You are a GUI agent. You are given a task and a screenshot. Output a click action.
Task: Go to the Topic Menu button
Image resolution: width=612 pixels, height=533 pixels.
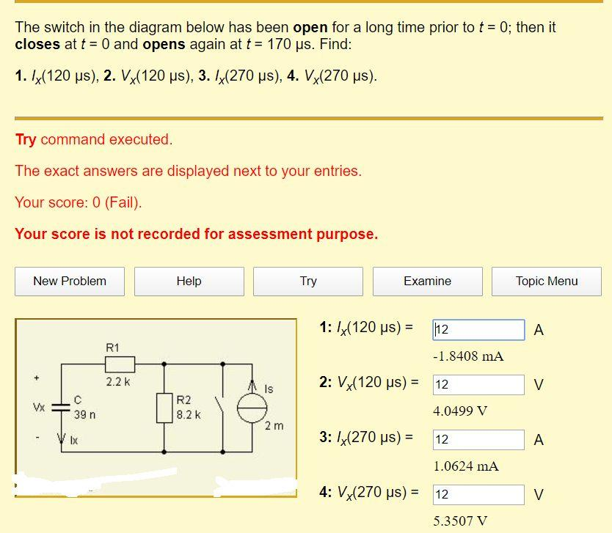click(x=547, y=281)
